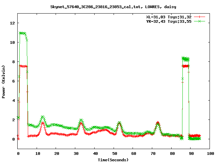
Task: Click the x-axis tick label 90
Action: click(191, 153)
